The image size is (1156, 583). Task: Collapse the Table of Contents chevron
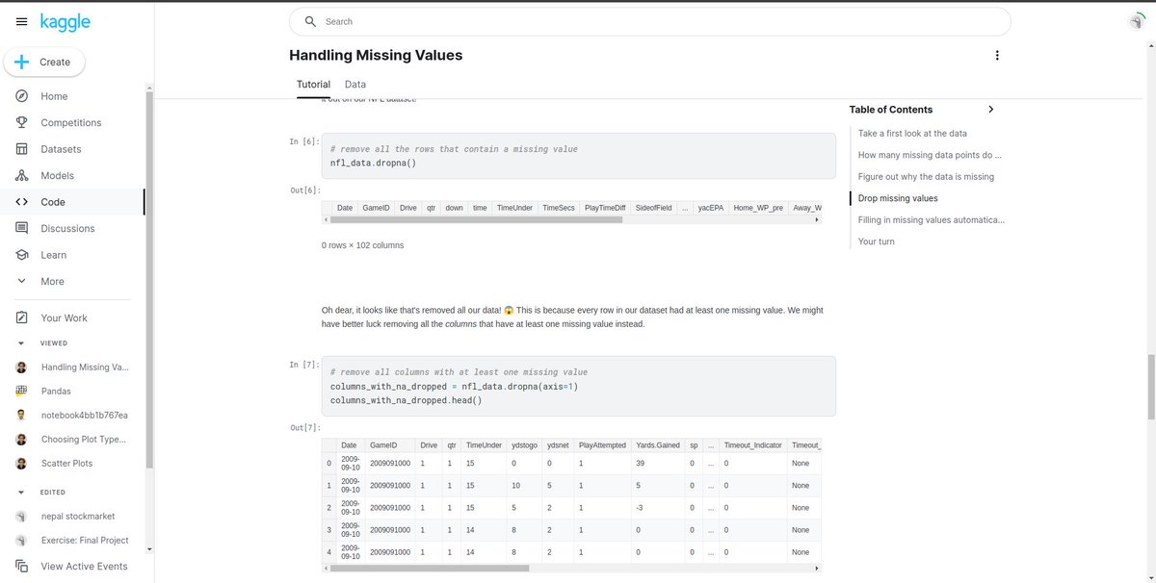(x=990, y=110)
